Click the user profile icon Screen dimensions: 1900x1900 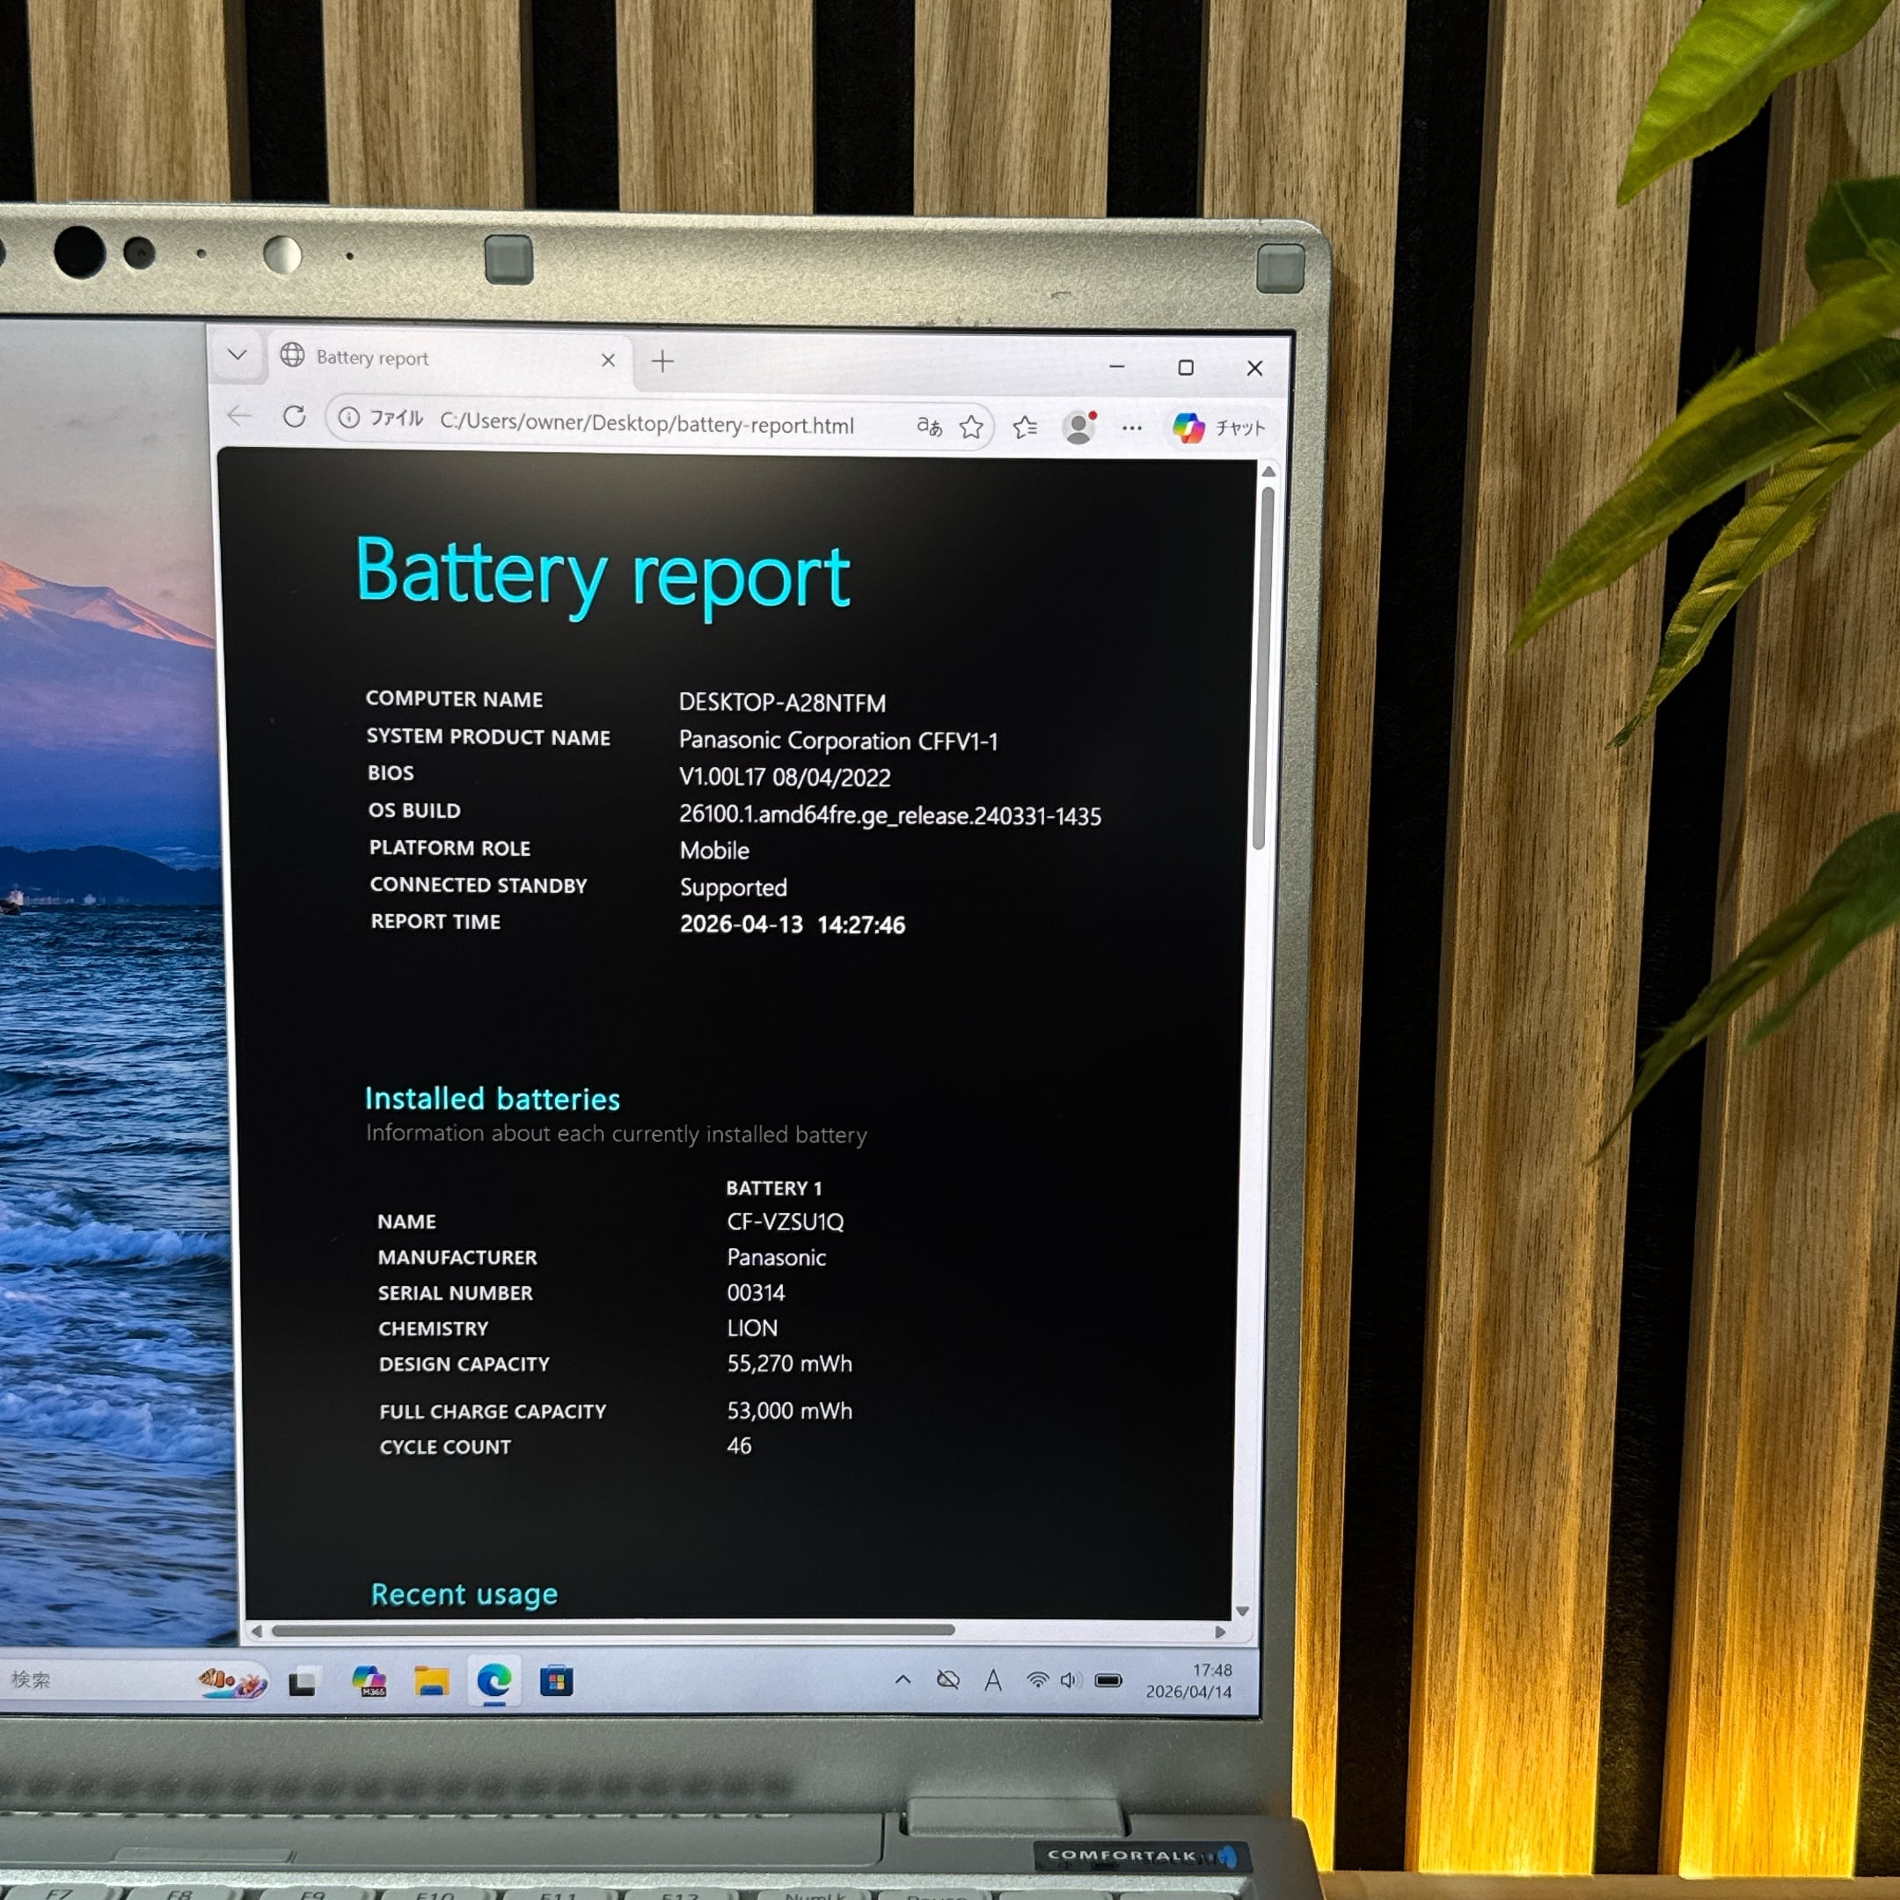(x=1078, y=427)
